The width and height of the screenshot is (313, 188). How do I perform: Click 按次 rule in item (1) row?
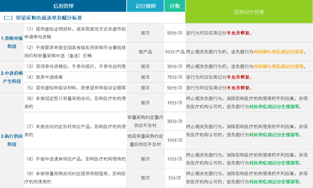point(145,33)
